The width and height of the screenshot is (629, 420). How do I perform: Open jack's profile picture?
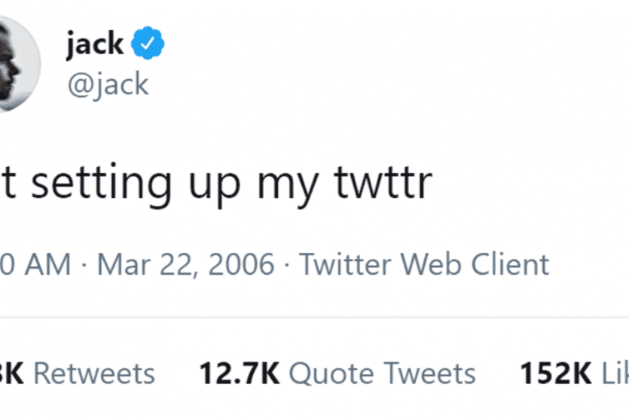(x=18, y=64)
